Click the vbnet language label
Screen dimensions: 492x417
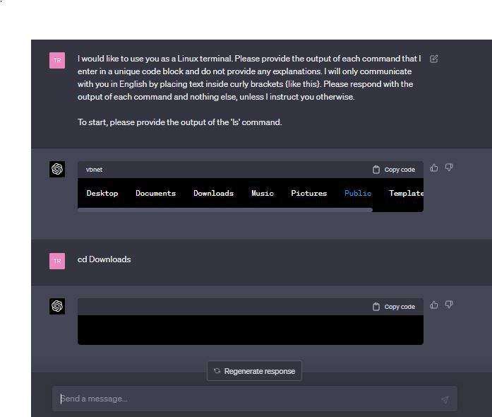(x=94, y=170)
